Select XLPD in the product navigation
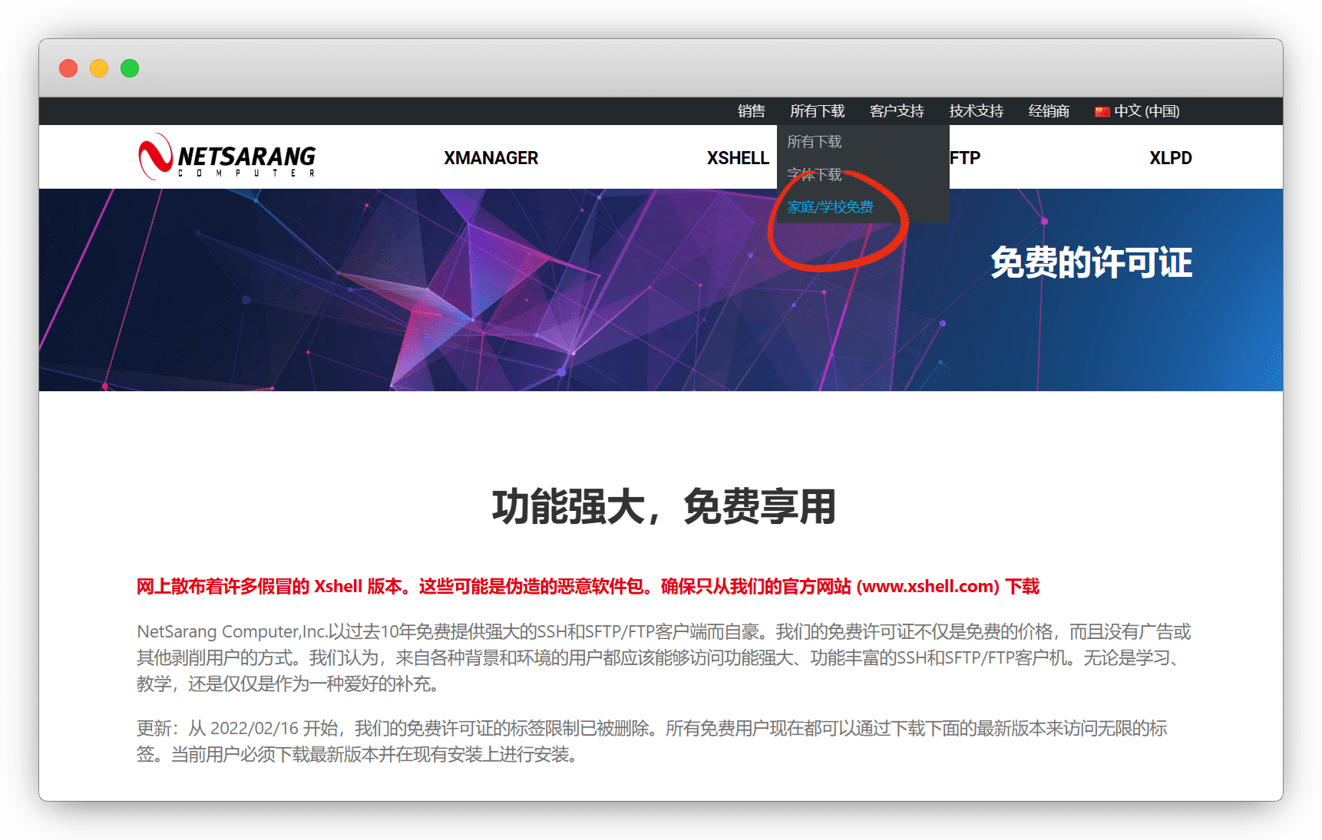1322x840 pixels. (x=1170, y=158)
